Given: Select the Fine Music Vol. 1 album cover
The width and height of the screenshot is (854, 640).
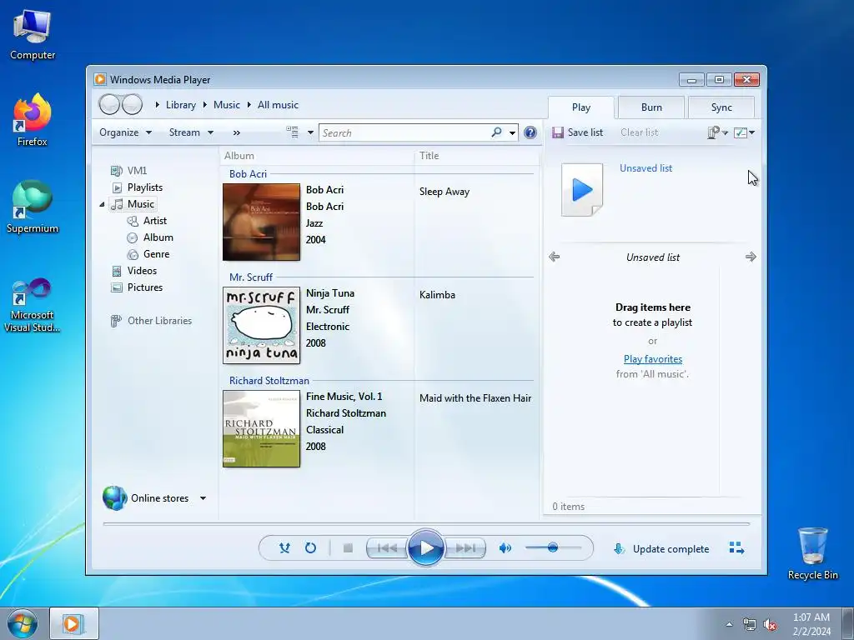Looking at the screenshot, I should click(x=261, y=429).
